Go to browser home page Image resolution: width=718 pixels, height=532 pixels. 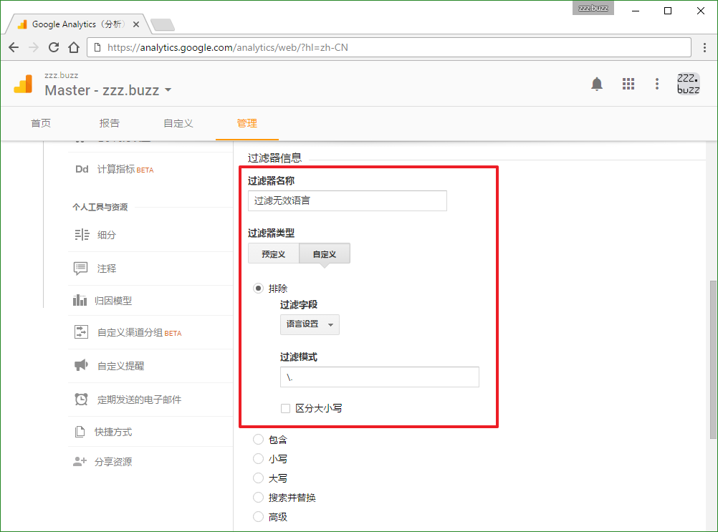coord(74,47)
